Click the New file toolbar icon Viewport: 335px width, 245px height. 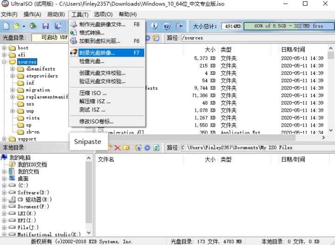coord(6,26)
